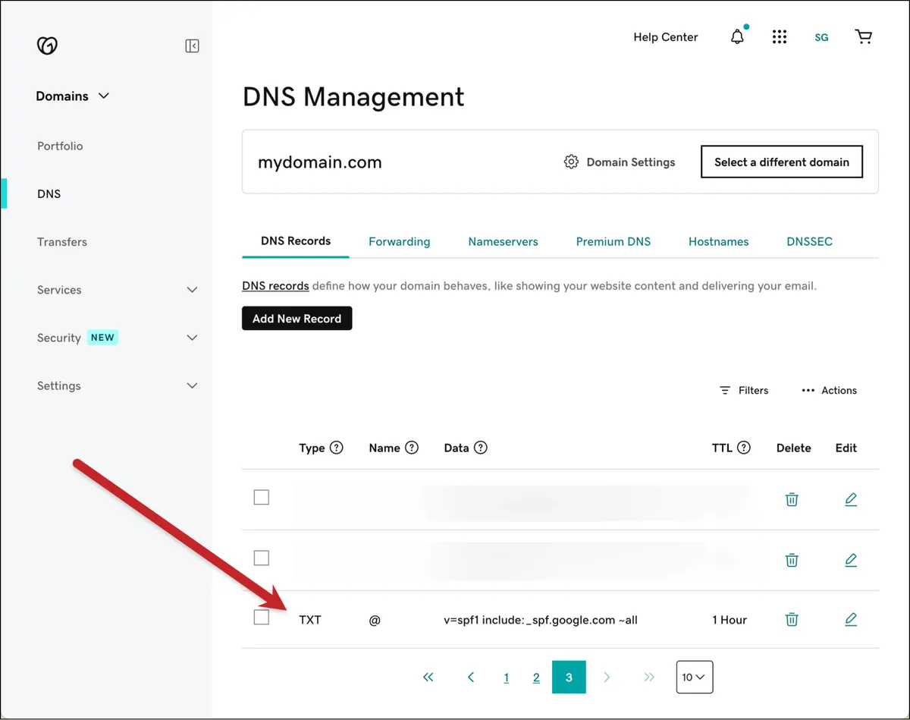Open the Filters control

point(744,390)
